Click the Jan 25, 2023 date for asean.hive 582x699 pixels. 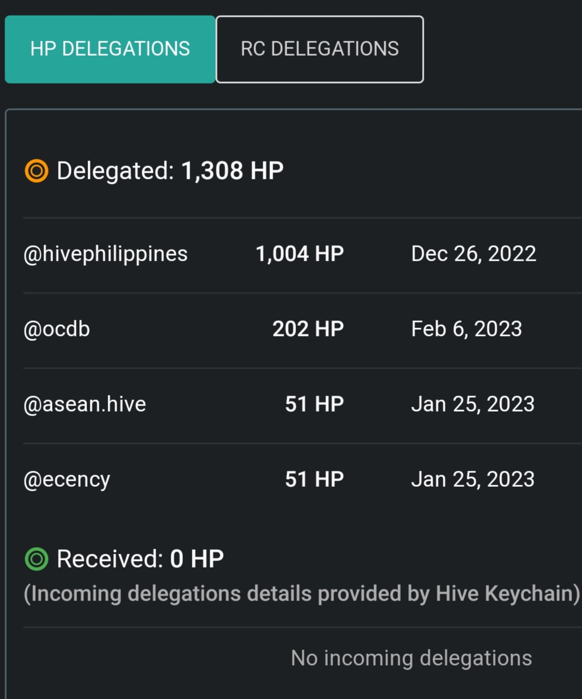click(473, 404)
